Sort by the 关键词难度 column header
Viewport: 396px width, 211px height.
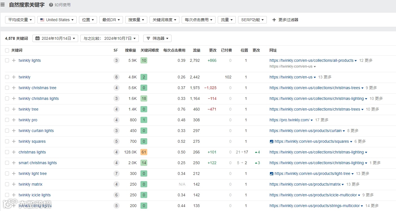click(150, 50)
